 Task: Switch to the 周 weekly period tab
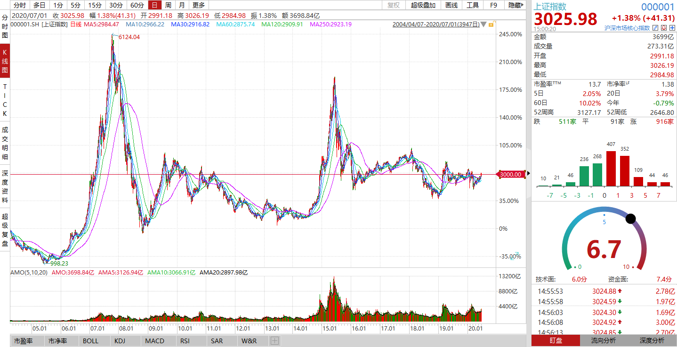(168, 5)
